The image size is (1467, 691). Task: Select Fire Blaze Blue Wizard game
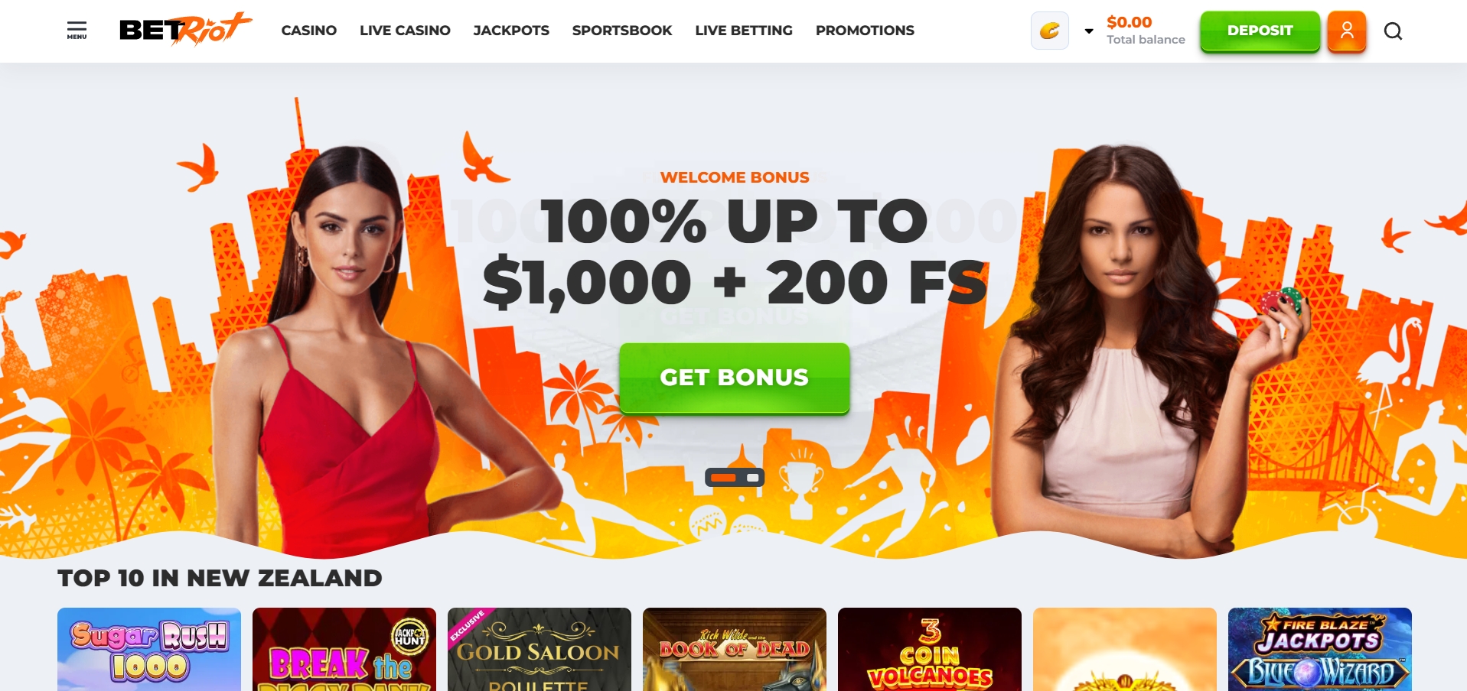(x=1320, y=649)
